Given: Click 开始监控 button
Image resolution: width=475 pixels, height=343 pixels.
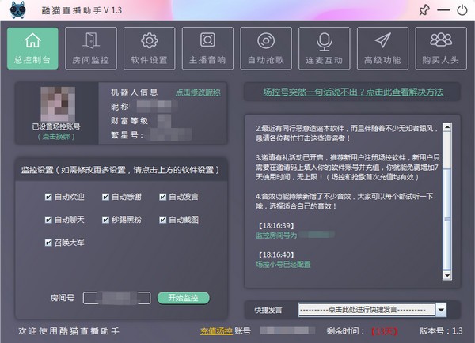Looking at the screenshot, I should point(184,298).
